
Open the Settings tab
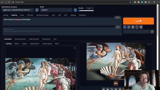point(73,15)
